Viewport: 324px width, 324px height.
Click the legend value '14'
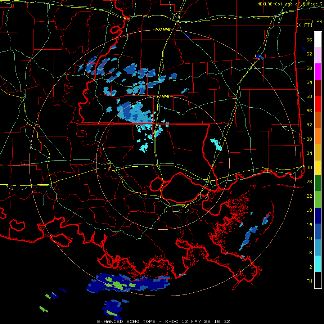(x=309, y=224)
